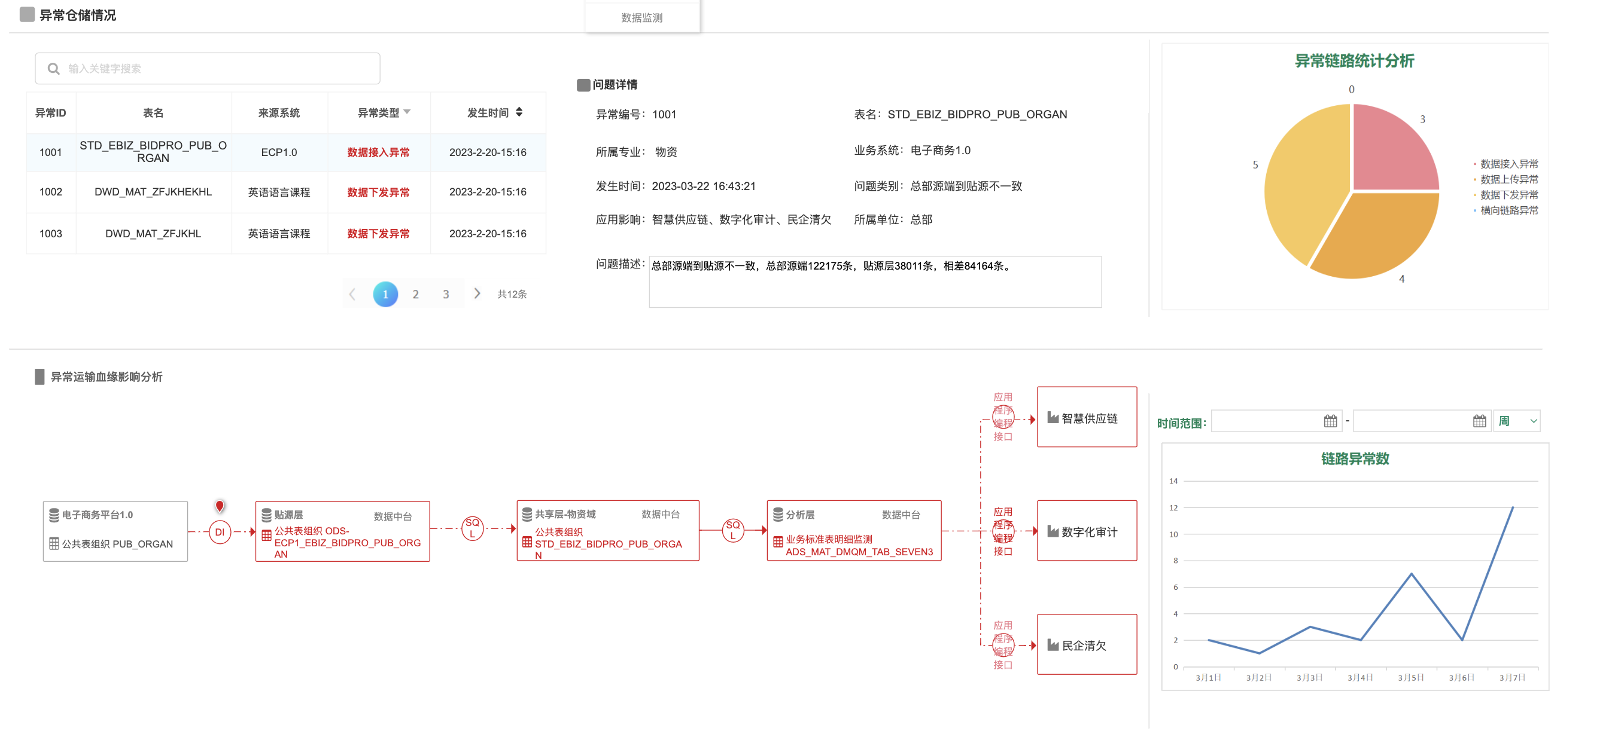Click the 3月5日 data point on line chart

coord(1411,573)
